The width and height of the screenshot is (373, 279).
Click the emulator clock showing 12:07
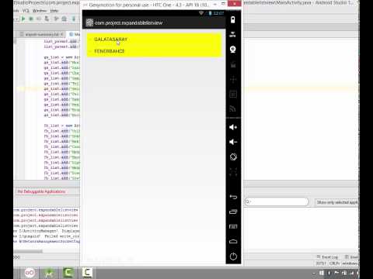click(218, 13)
